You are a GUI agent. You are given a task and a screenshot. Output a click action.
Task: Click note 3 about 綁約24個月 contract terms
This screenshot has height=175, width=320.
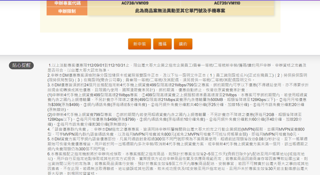click(178, 87)
